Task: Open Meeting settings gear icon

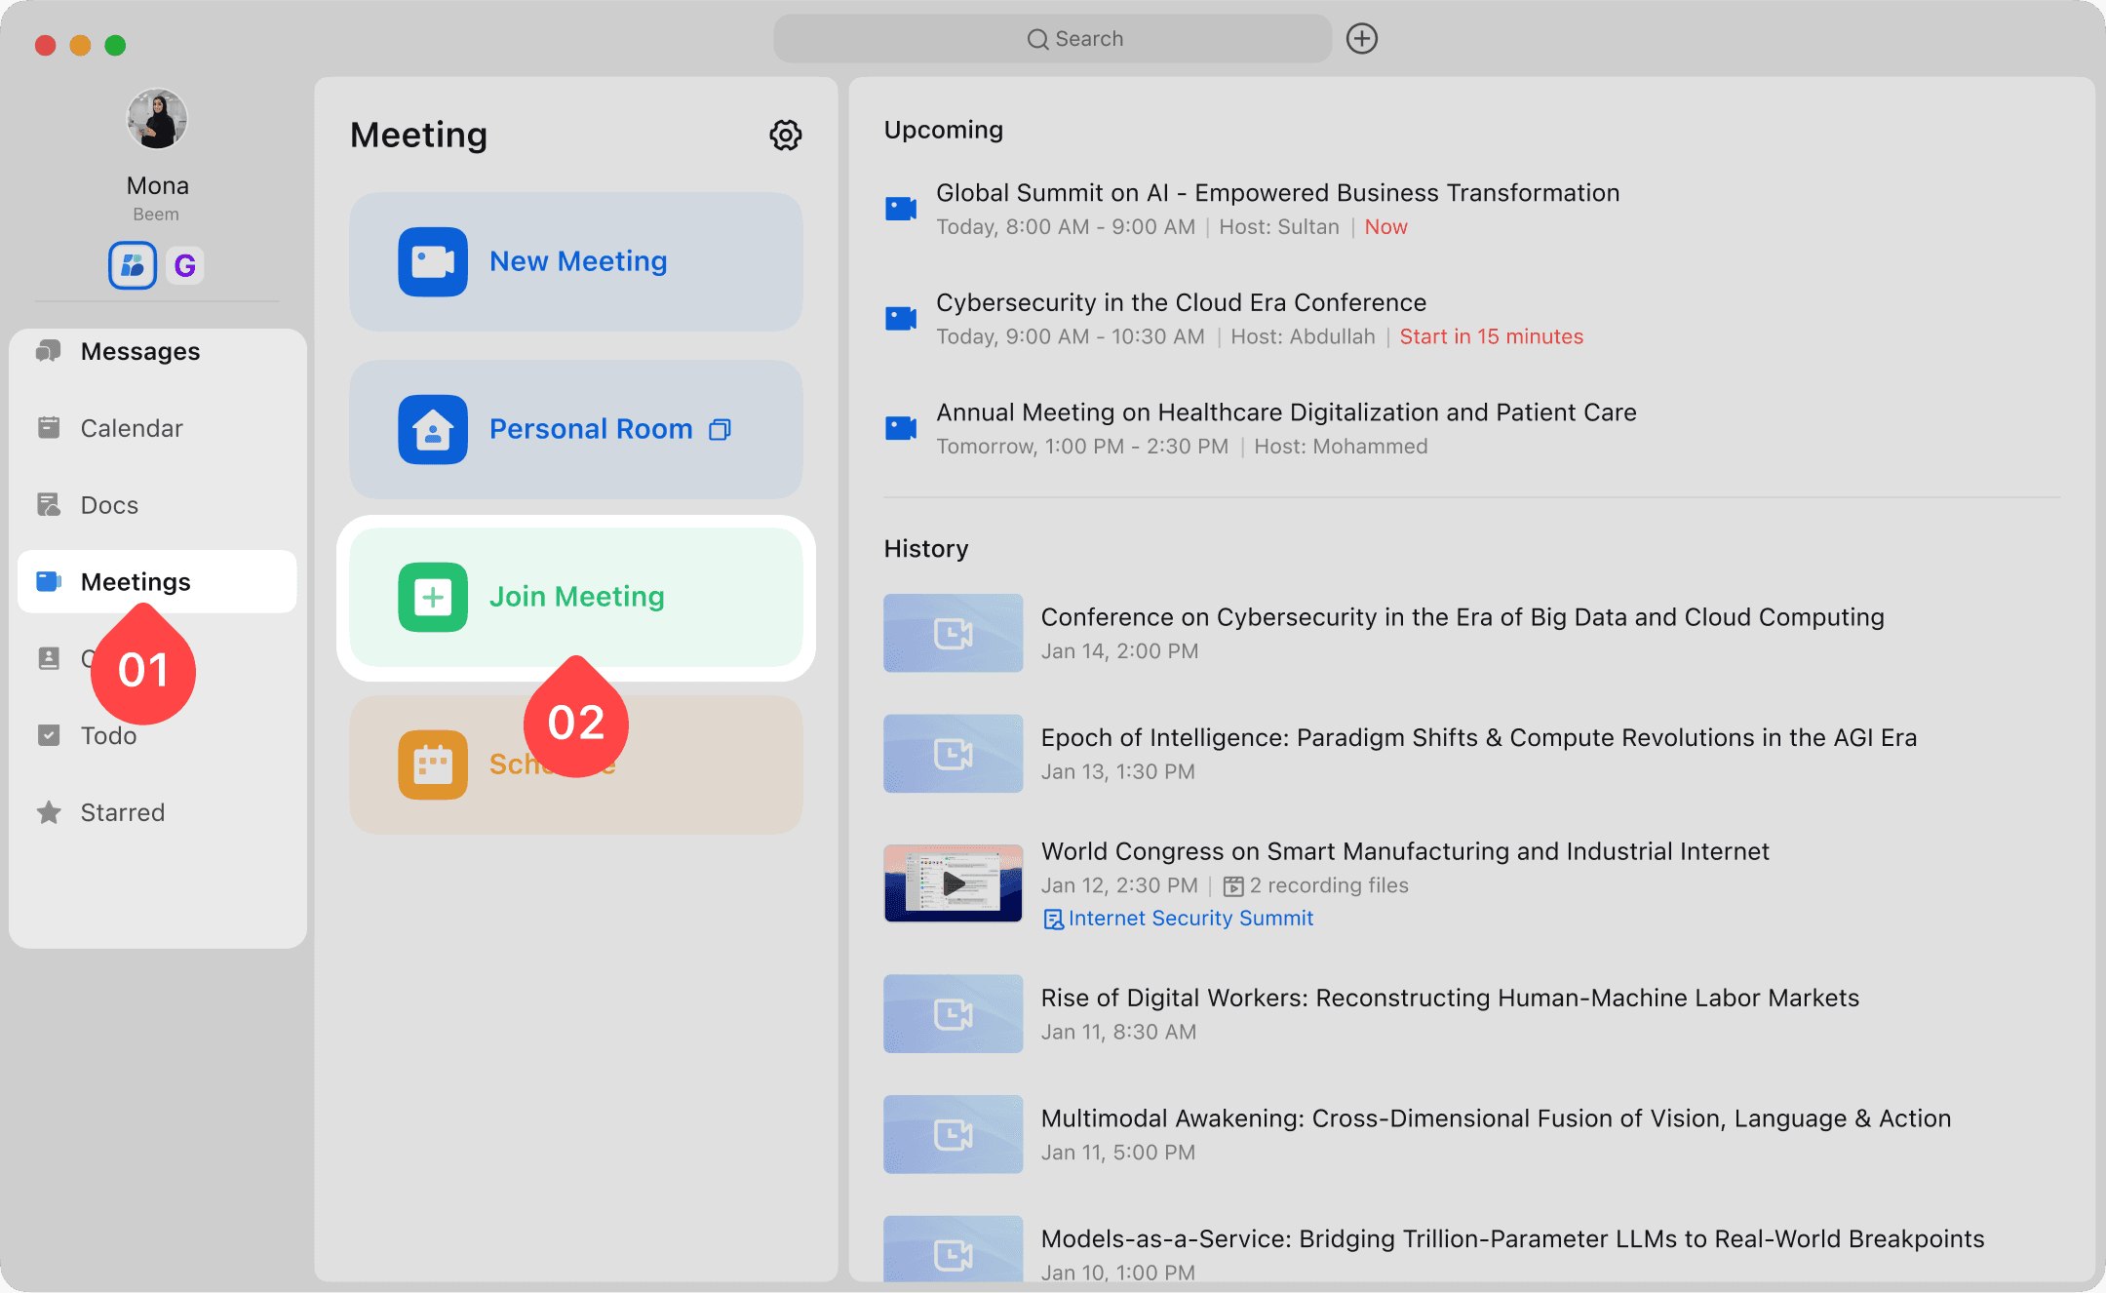Action: (x=785, y=135)
